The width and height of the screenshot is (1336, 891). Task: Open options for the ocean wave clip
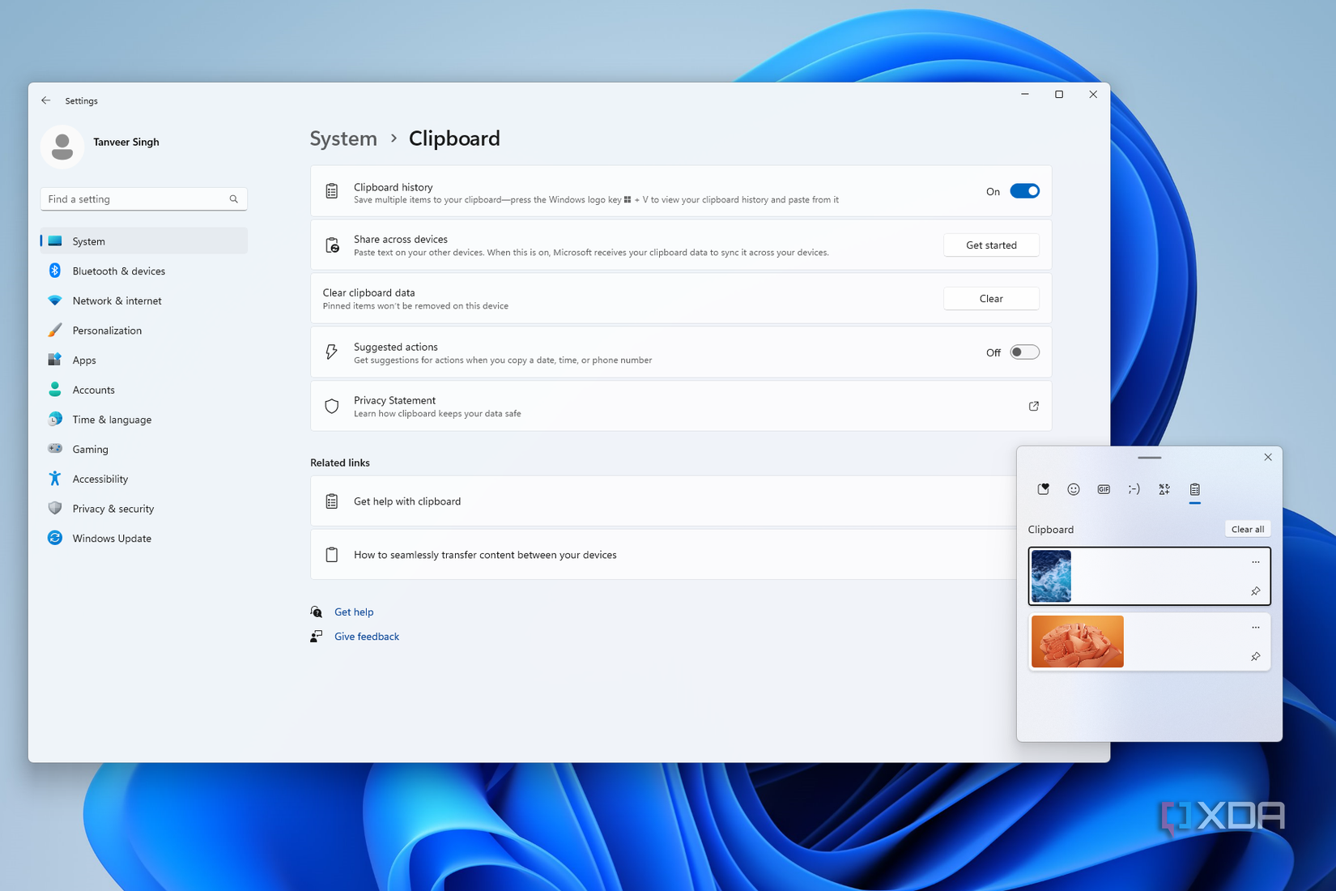coord(1256,561)
